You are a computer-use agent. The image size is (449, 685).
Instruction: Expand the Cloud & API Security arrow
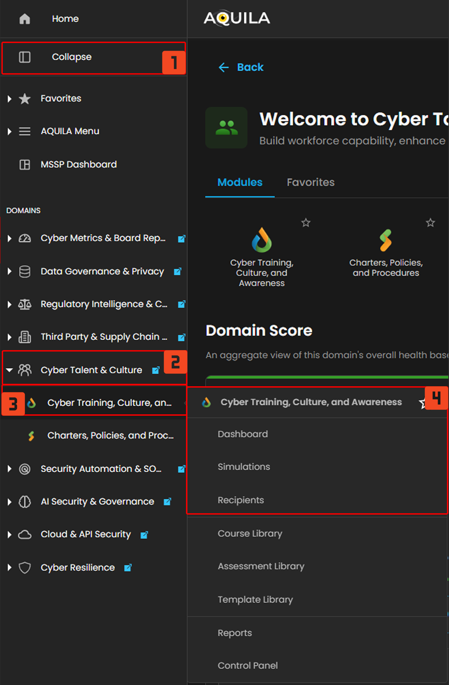(x=10, y=535)
